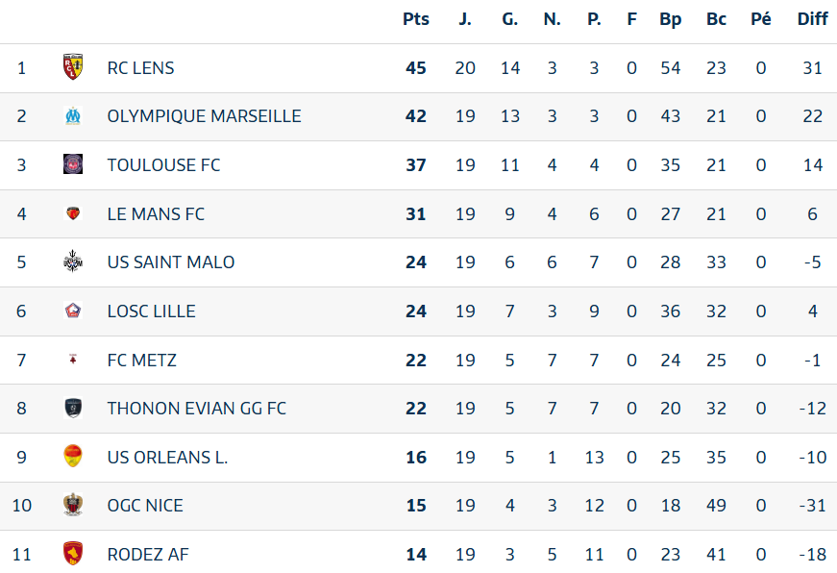Open the RC LENS team link
837x573 pixels.
(141, 68)
